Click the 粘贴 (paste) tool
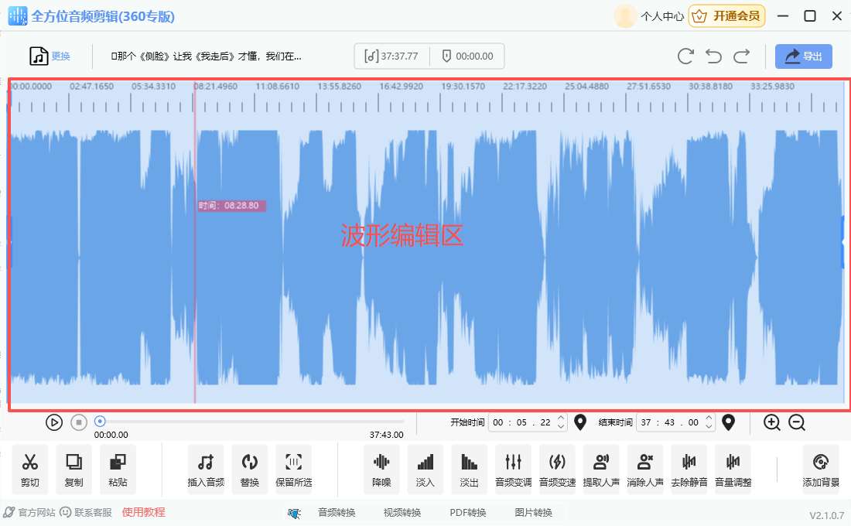The height and width of the screenshot is (526, 851). click(x=118, y=469)
